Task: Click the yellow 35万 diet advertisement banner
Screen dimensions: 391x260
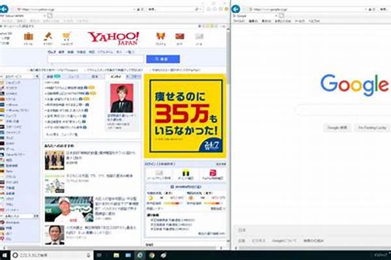Action: (x=185, y=116)
